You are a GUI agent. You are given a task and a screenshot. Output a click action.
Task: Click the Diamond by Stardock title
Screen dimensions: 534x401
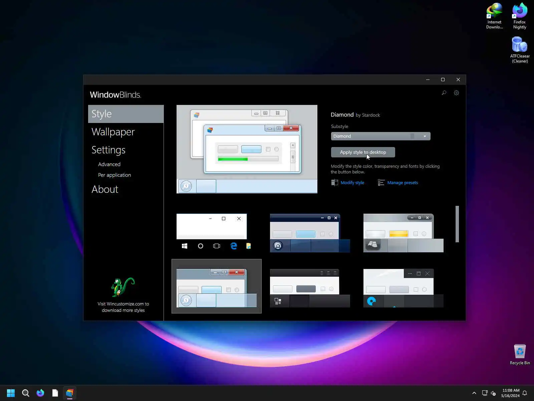(355, 115)
